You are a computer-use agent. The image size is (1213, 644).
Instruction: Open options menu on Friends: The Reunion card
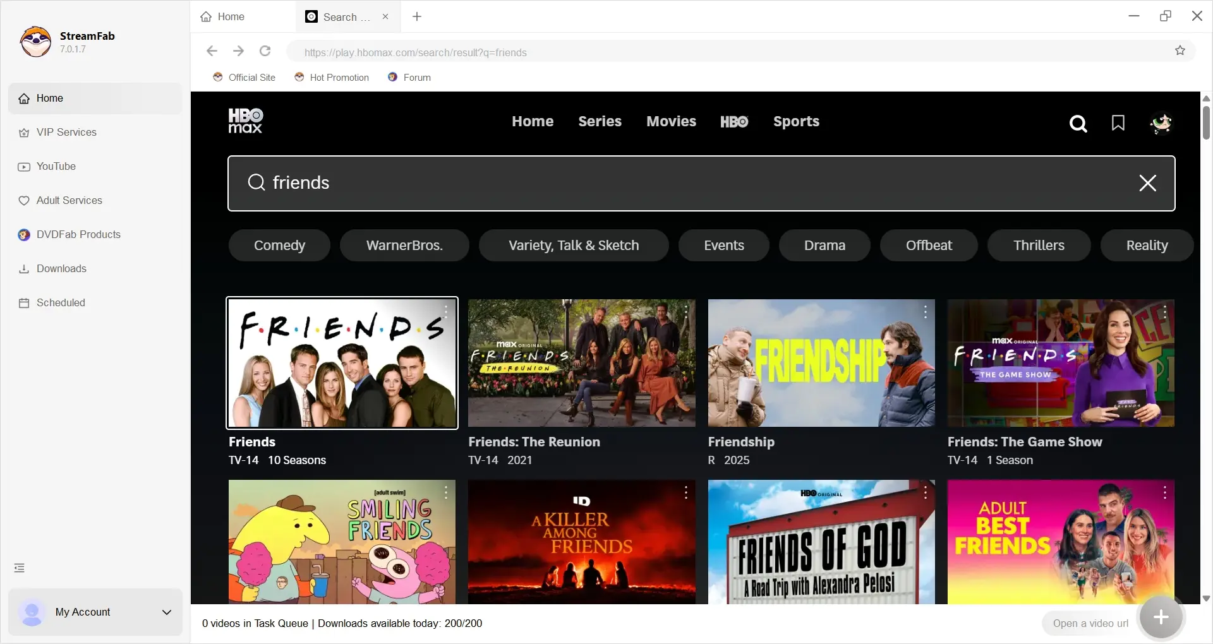[685, 311]
